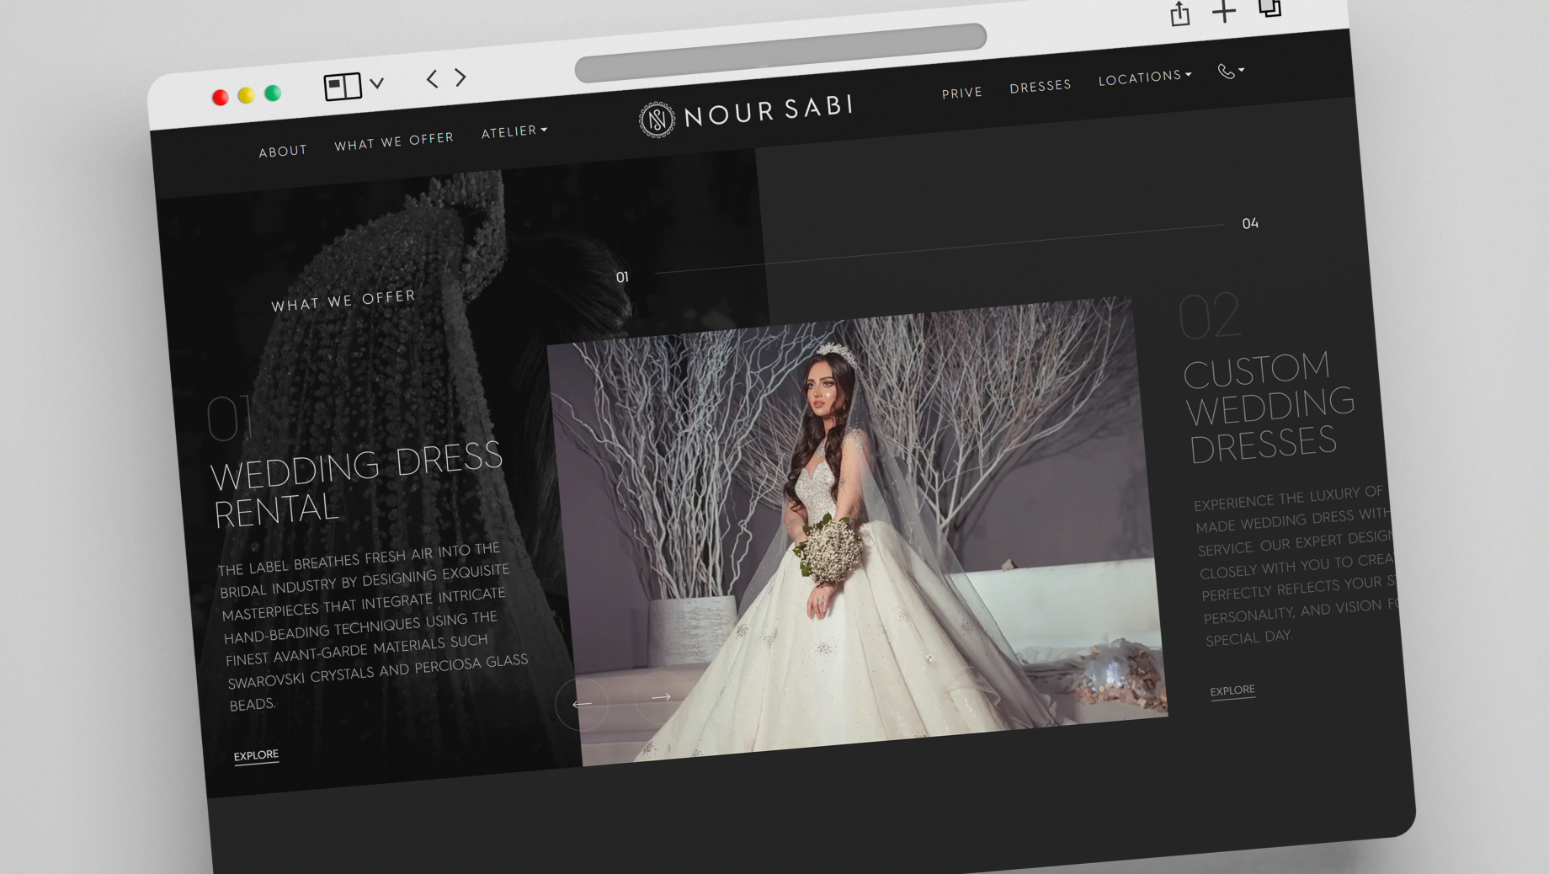Open the phone contact dropdown
Screen dimensions: 1549x874
click(x=1230, y=72)
